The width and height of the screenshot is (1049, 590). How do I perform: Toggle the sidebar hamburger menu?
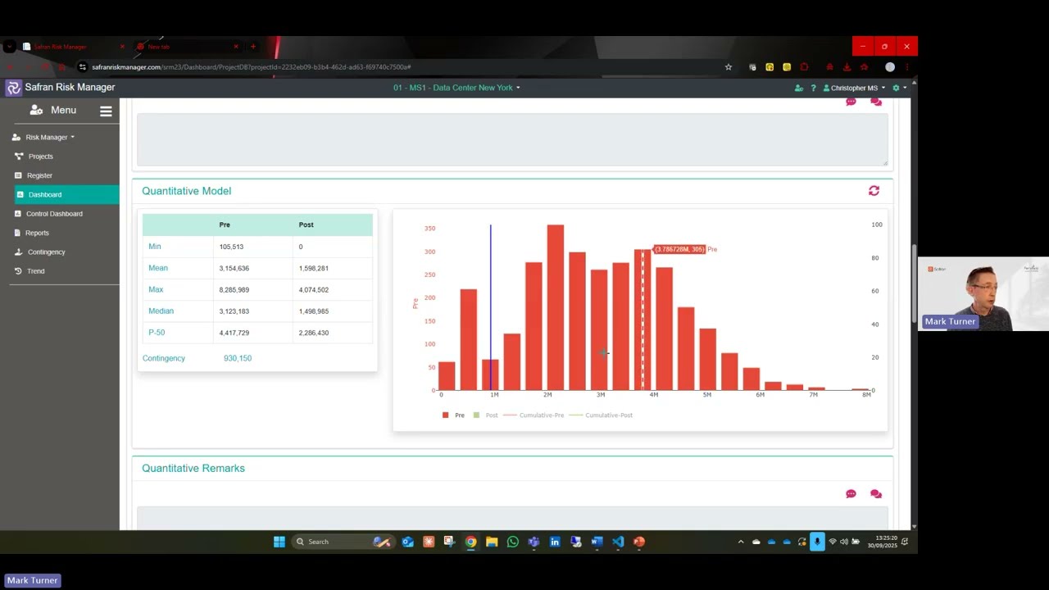point(106,111)
